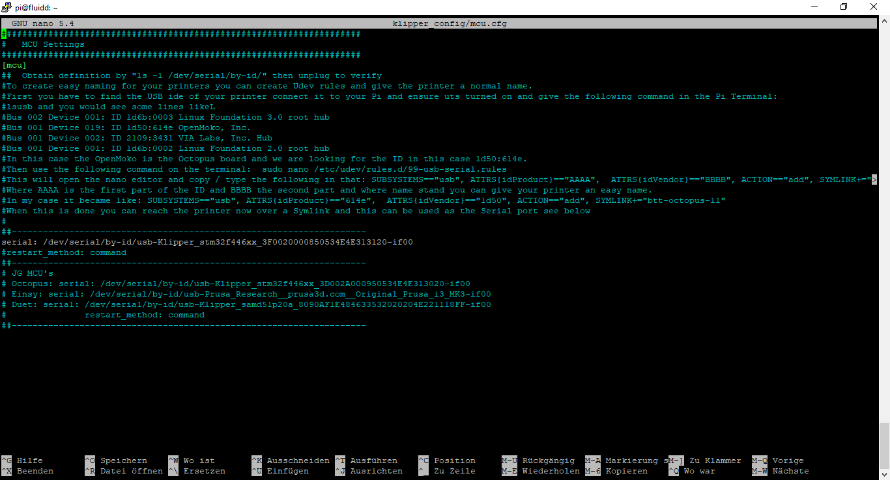Click the M-6 Kopieren shortcut label

(x=616, y=471)
